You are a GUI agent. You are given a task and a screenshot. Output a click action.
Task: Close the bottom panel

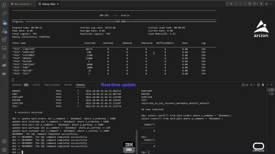coord(272,85)
